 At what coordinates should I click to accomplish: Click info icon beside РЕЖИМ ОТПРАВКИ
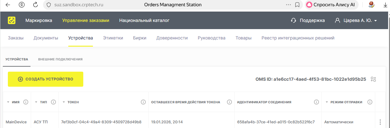370,102
